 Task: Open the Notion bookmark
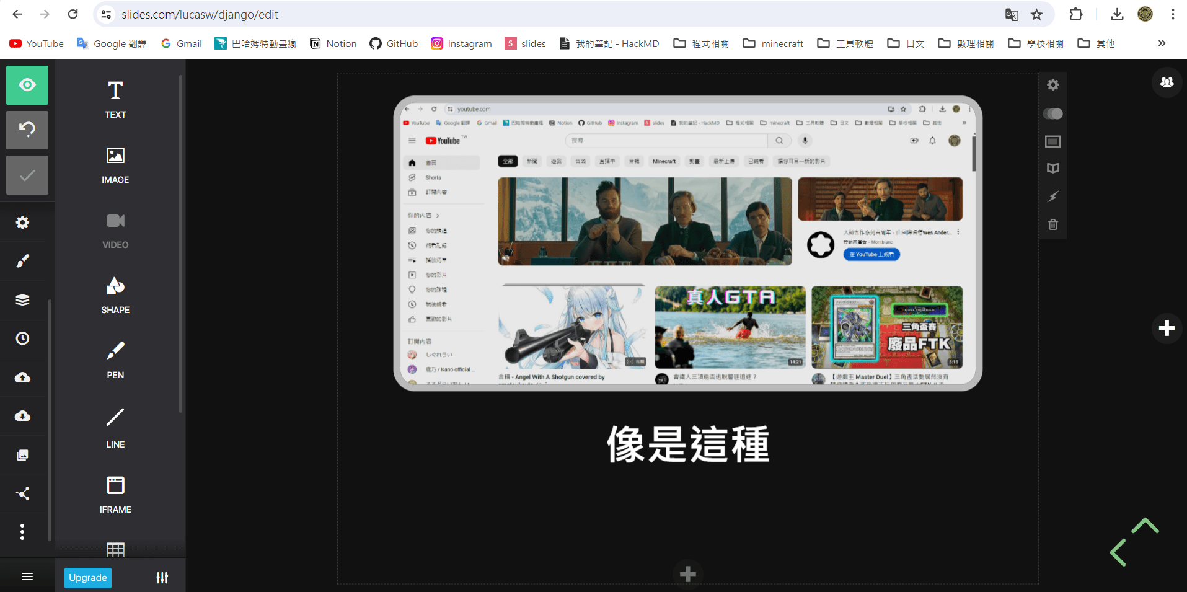click(333, 43)
